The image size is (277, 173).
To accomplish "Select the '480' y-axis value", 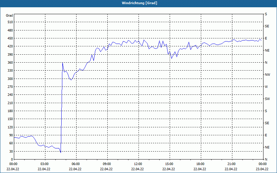I will tap(10, 30).
